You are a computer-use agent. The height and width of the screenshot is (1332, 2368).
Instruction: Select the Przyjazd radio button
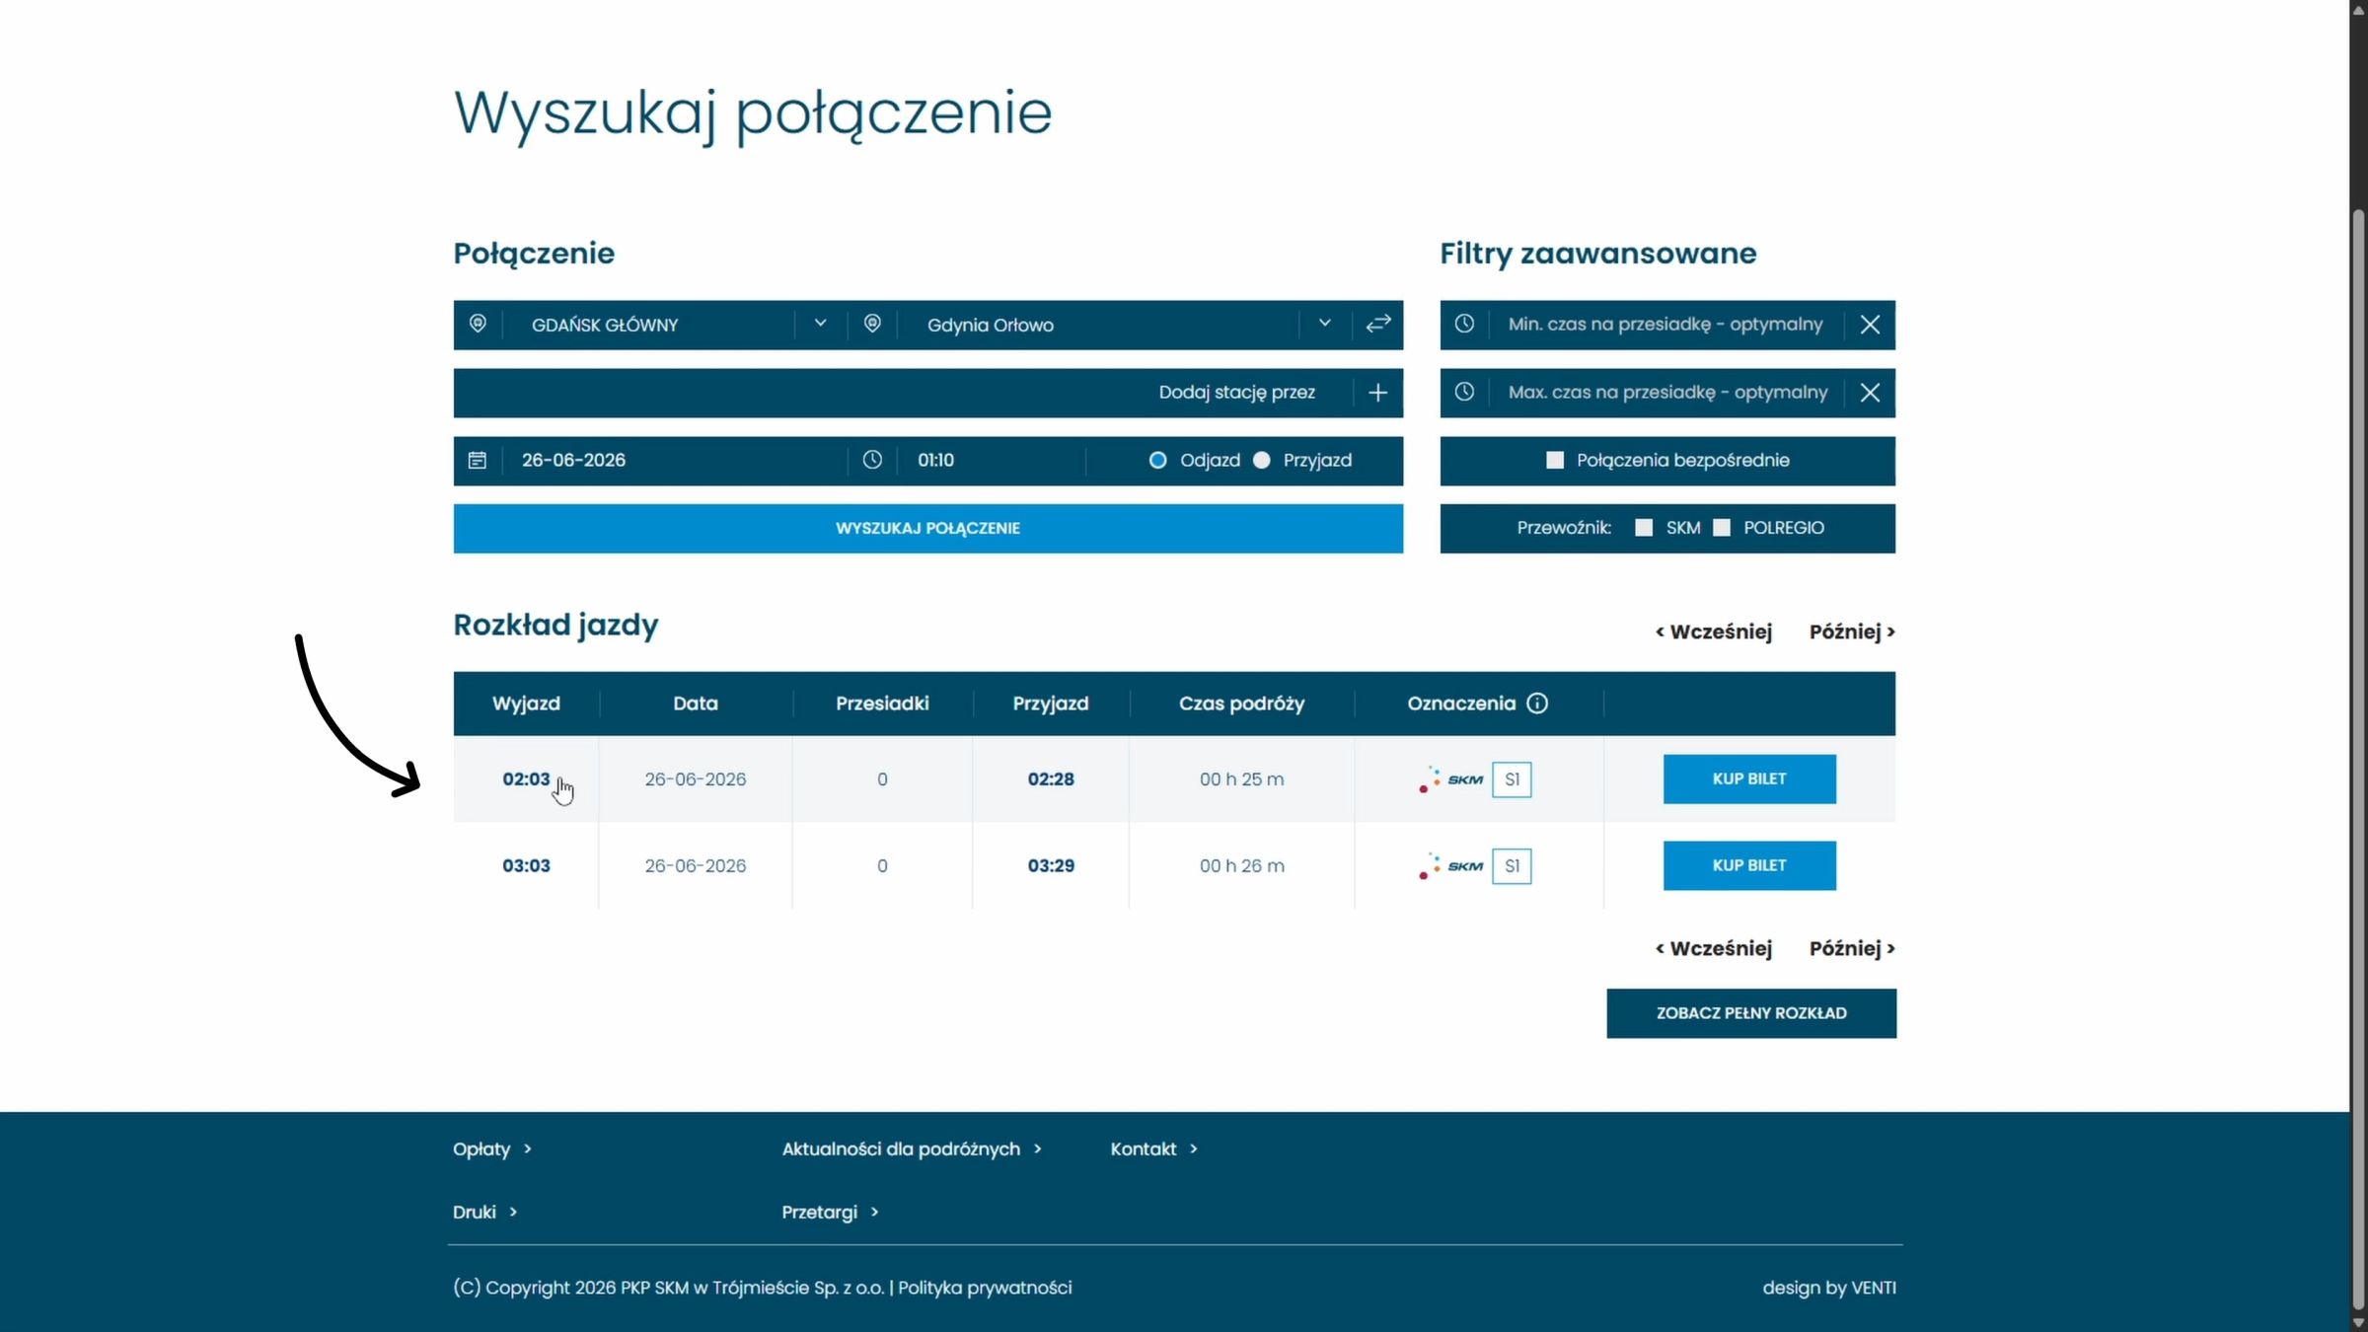coord(1262,460)
